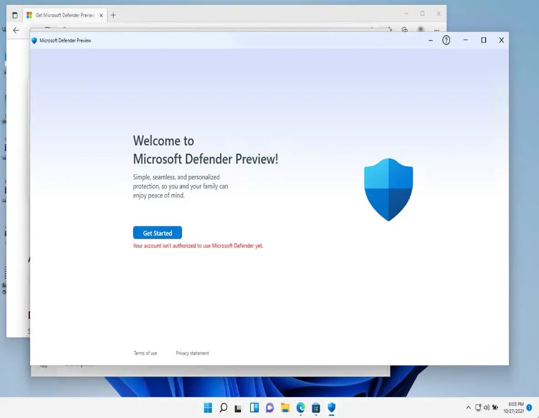
Task: Open the Collections icon in Edge toolbar
Action: click(405, 30)
